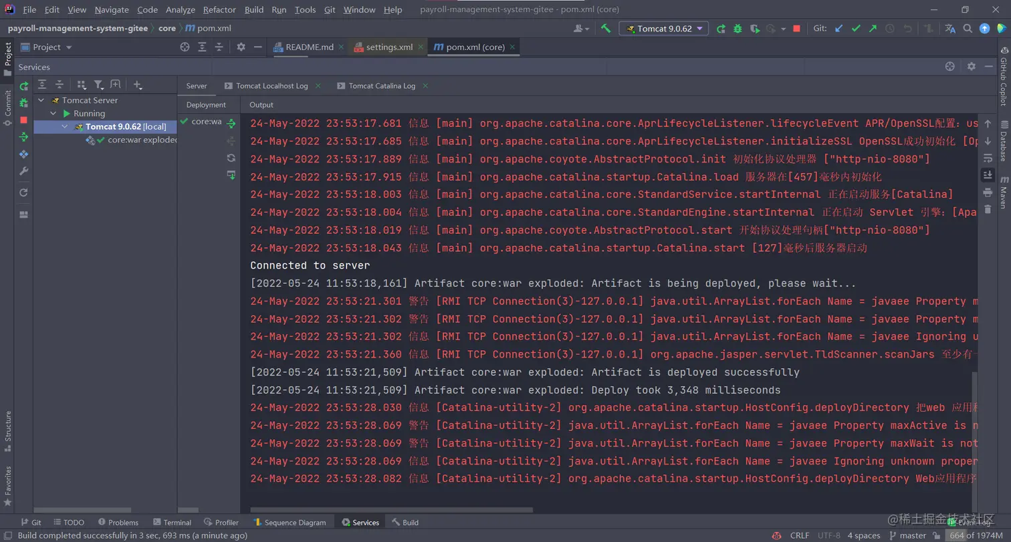Expand all nodes in the Services tree

pyautogui.click(x=42, y=85)
